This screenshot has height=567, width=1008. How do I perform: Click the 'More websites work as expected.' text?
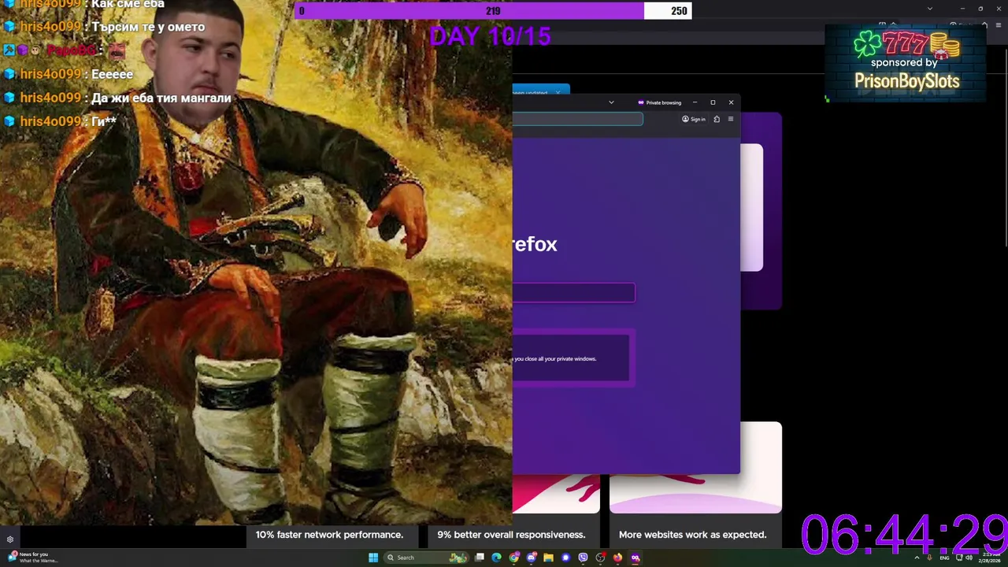point(692,535)
